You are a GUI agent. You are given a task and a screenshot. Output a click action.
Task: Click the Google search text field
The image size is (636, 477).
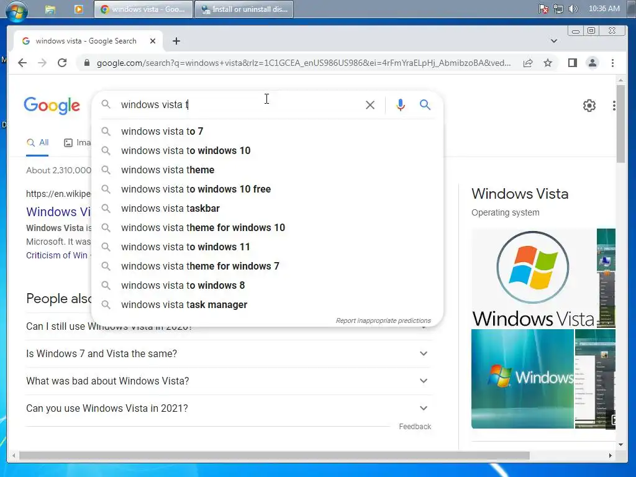tap(239, 104)
